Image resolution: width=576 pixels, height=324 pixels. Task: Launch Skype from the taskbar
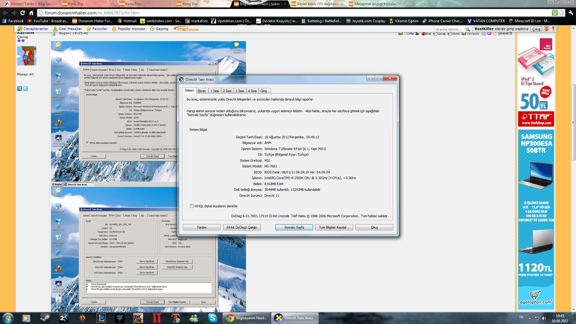click(212, 318)
